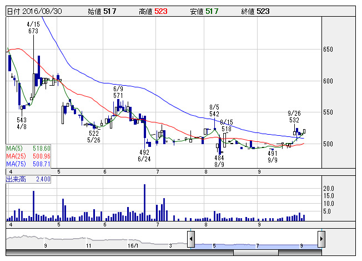
Task: Click the blue selected range in navigator
Action: (255, 244)
